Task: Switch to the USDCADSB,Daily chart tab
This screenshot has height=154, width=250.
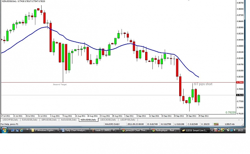Action: point(108,120)
